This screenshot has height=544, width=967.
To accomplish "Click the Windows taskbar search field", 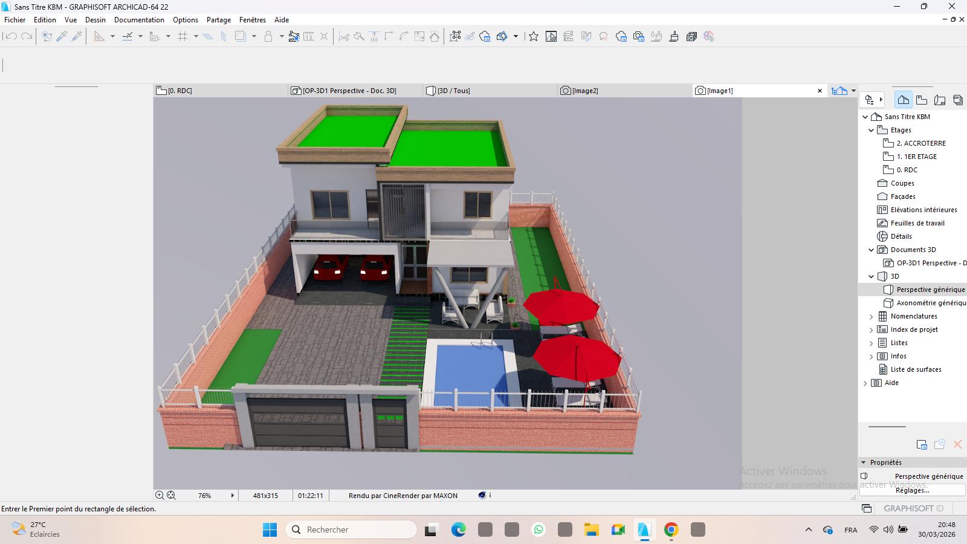I will tap(352, 529).
